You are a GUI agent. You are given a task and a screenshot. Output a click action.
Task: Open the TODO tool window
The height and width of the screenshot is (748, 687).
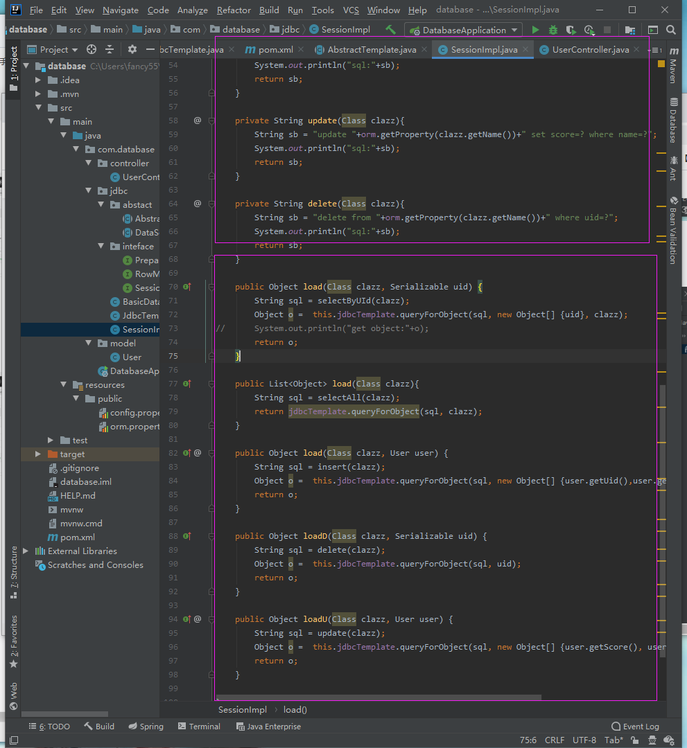pyautogui.click(x=50, y=727)
